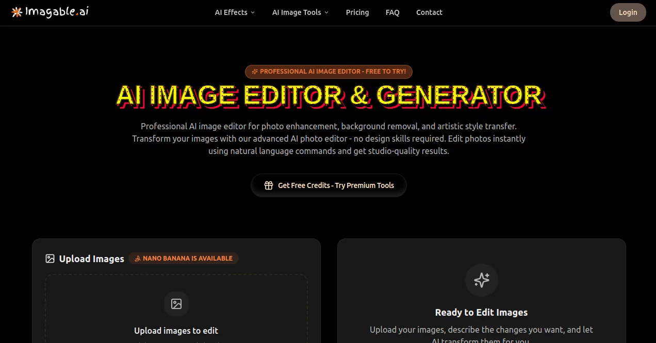Image resolution: width=656 pixels, height=343 pixels.
Task: Click Get Free Credits button
Action: pos(329,185)
